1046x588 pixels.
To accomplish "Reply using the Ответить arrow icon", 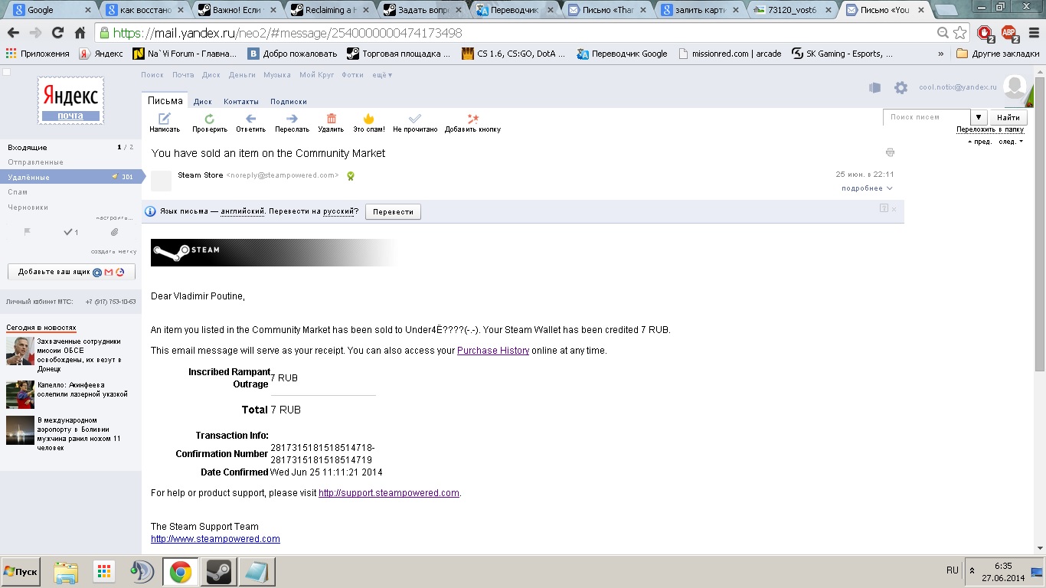I will coord(250,119).
